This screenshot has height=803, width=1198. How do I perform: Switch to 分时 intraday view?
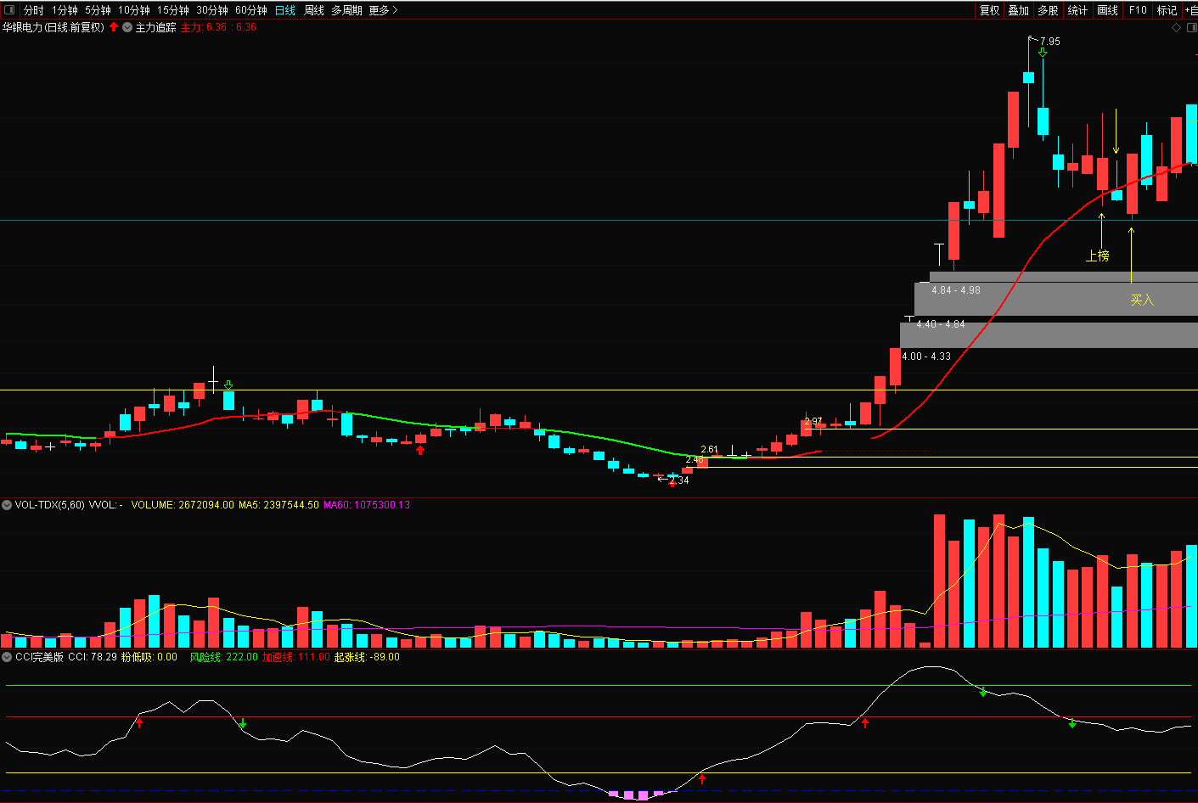(x=33, y=10)
